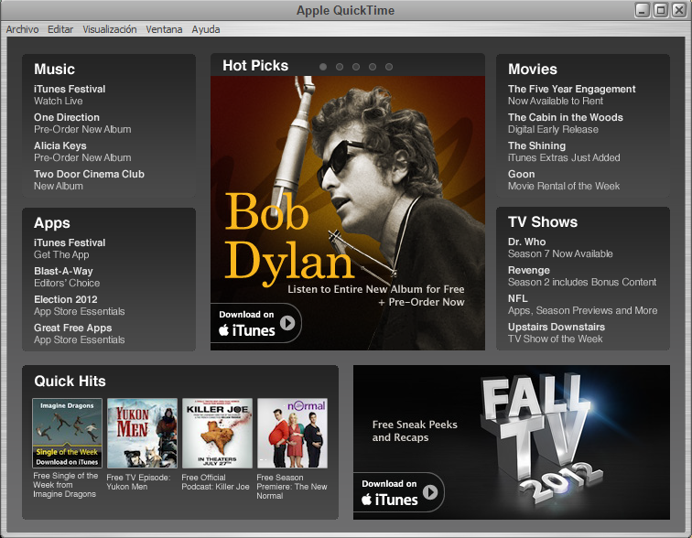
Task: Click The Shining link
Action: (536, 145)
